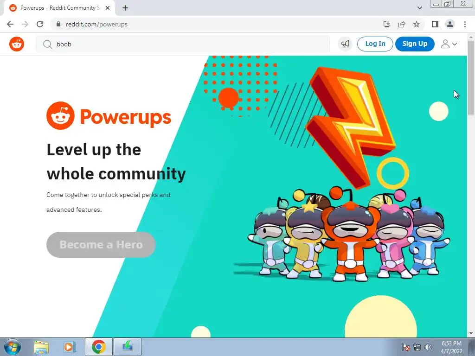This screenshot has width=475, height=356.
Task: Open the Advertise megaphone icon
Action: click(x=345, y=44)
